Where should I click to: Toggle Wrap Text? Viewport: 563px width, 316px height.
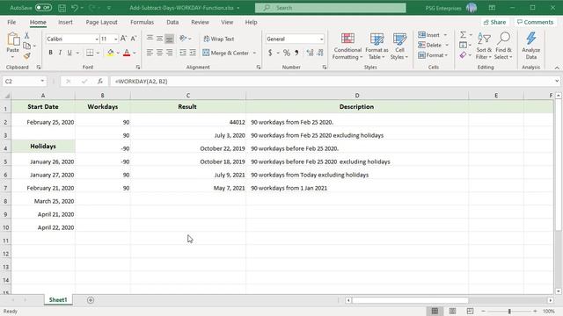click(x=219, y=39)
